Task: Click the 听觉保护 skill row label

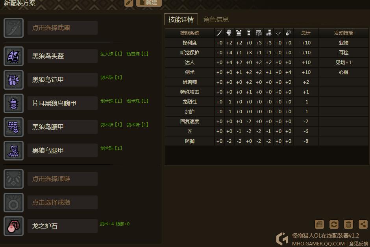Action: (190, 53)
